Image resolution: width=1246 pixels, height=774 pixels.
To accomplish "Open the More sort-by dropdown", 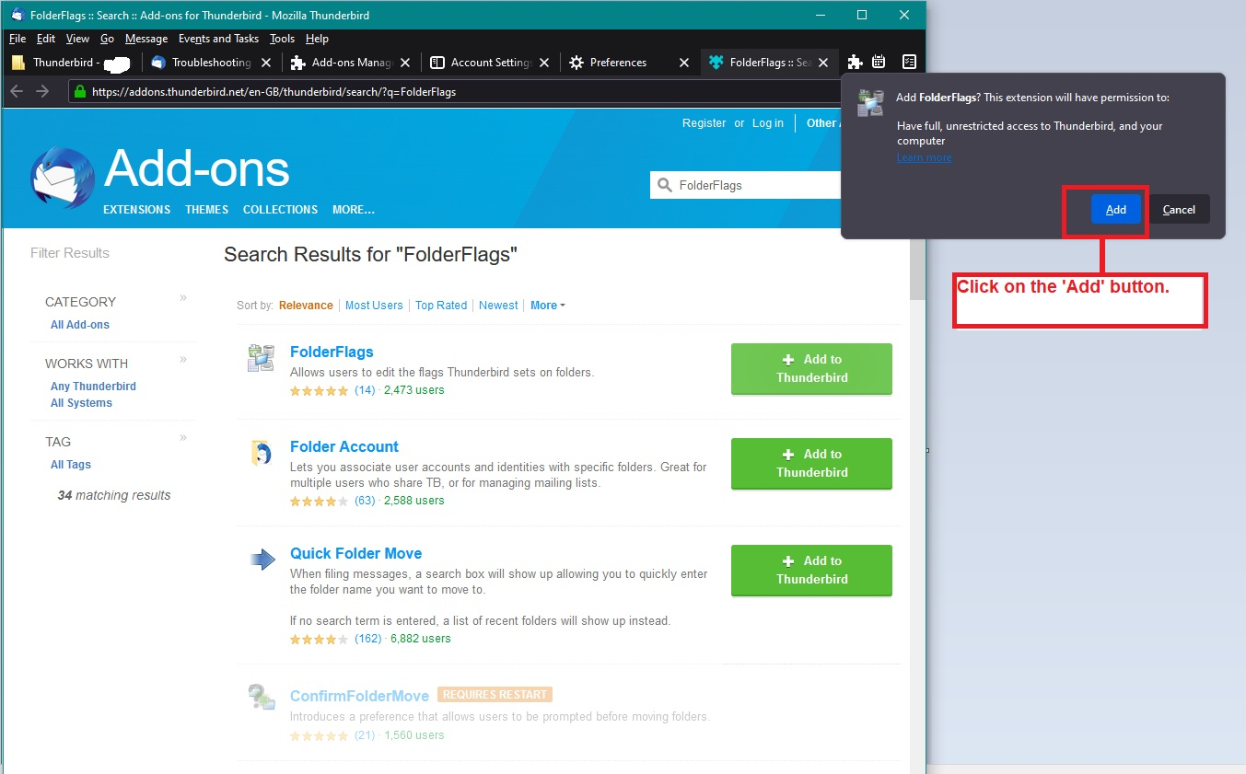I will [548, 306].
